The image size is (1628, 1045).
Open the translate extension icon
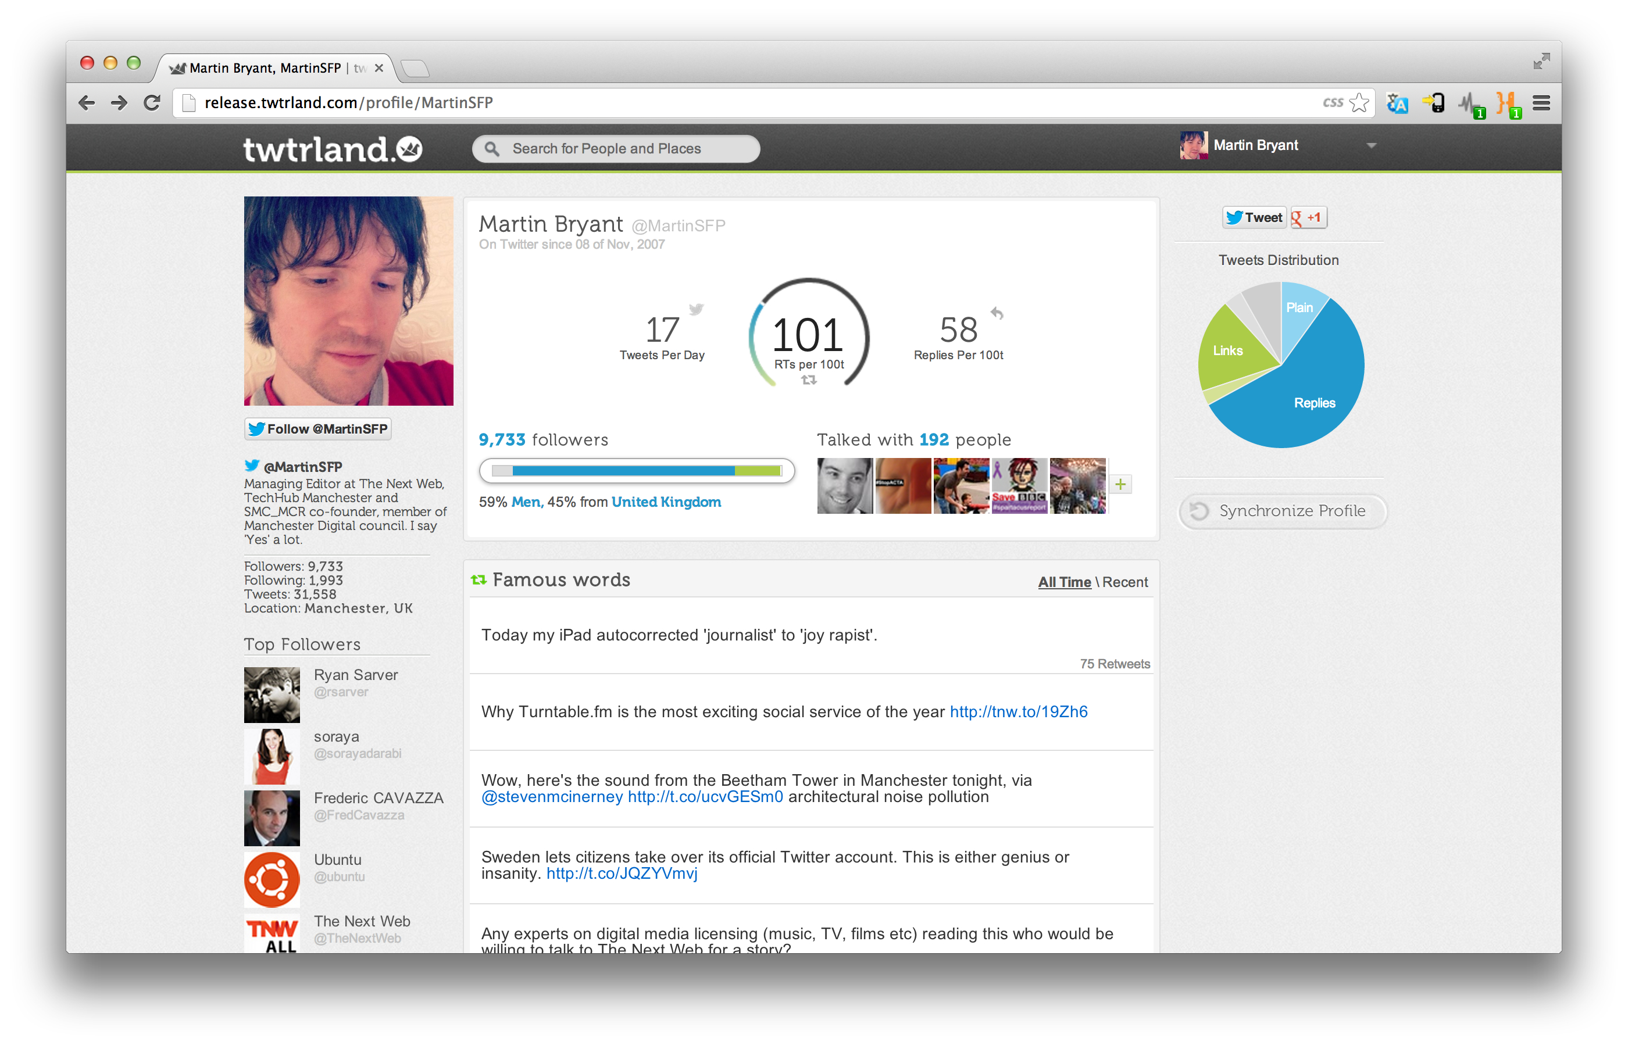[1397, 104]
